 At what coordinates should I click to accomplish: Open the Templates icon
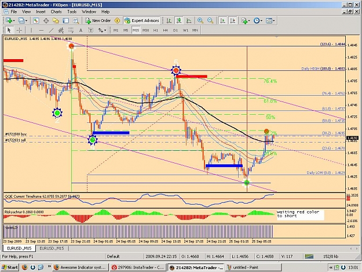[x=269, y=20]
